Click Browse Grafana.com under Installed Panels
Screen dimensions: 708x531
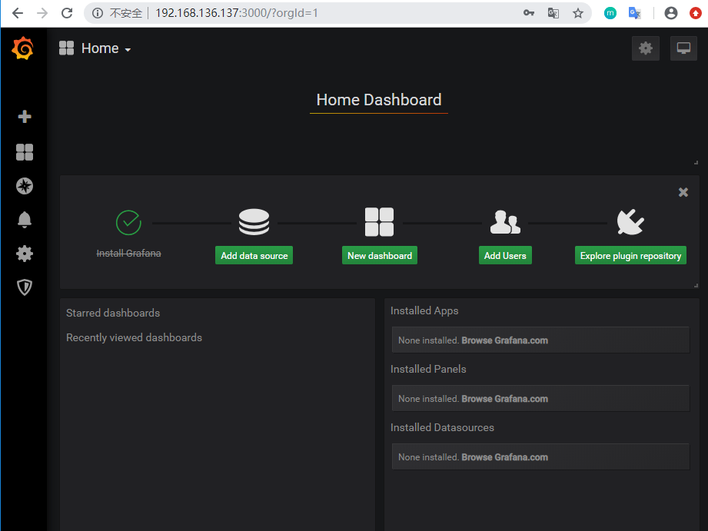coord(504,399)
